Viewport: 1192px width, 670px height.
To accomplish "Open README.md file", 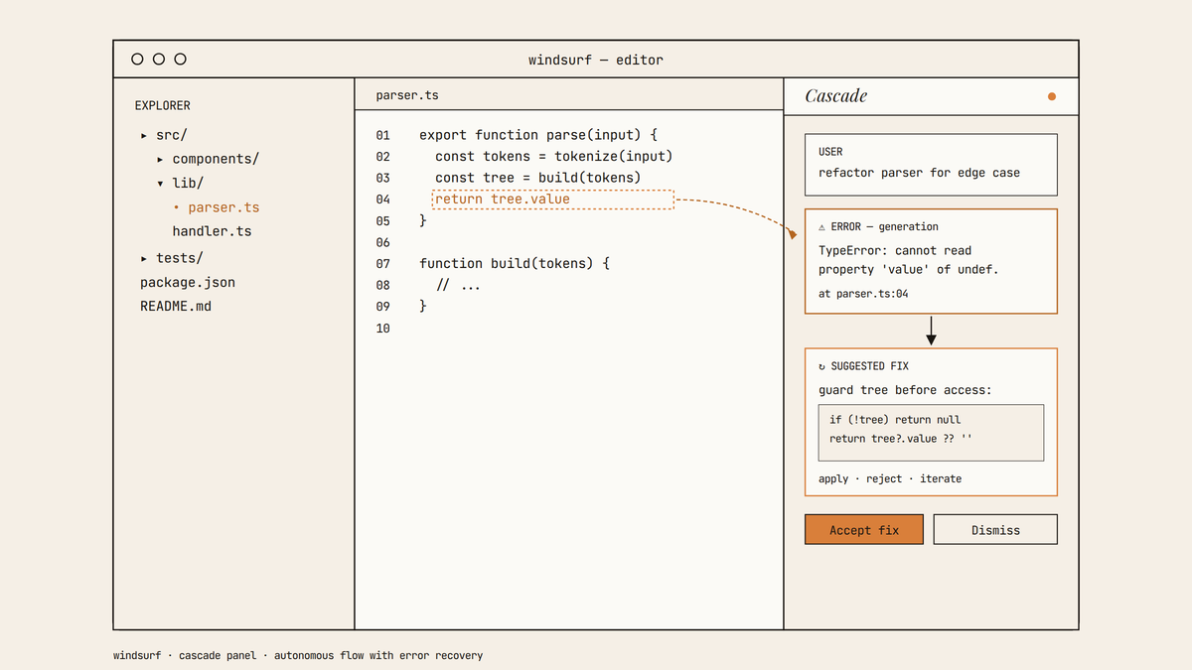I will click(x=176, y=306).
